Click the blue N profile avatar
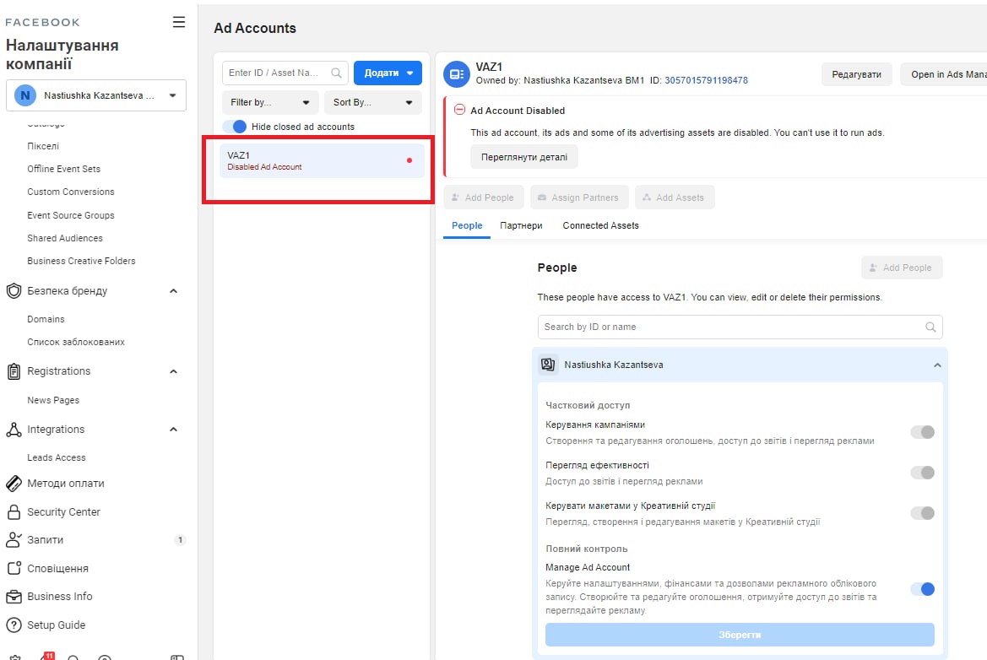987x660 pixels. pos(25,95)
